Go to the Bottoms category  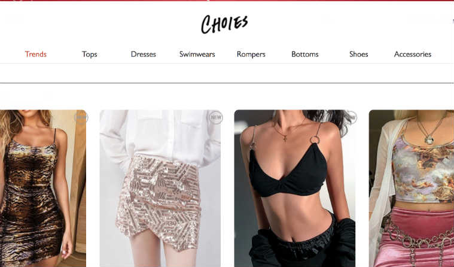305,54
